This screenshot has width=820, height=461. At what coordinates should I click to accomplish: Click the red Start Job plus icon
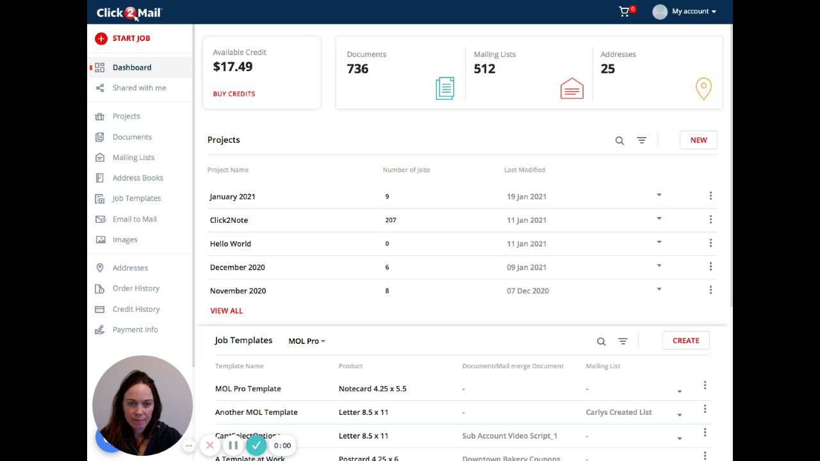pos(101,38)
